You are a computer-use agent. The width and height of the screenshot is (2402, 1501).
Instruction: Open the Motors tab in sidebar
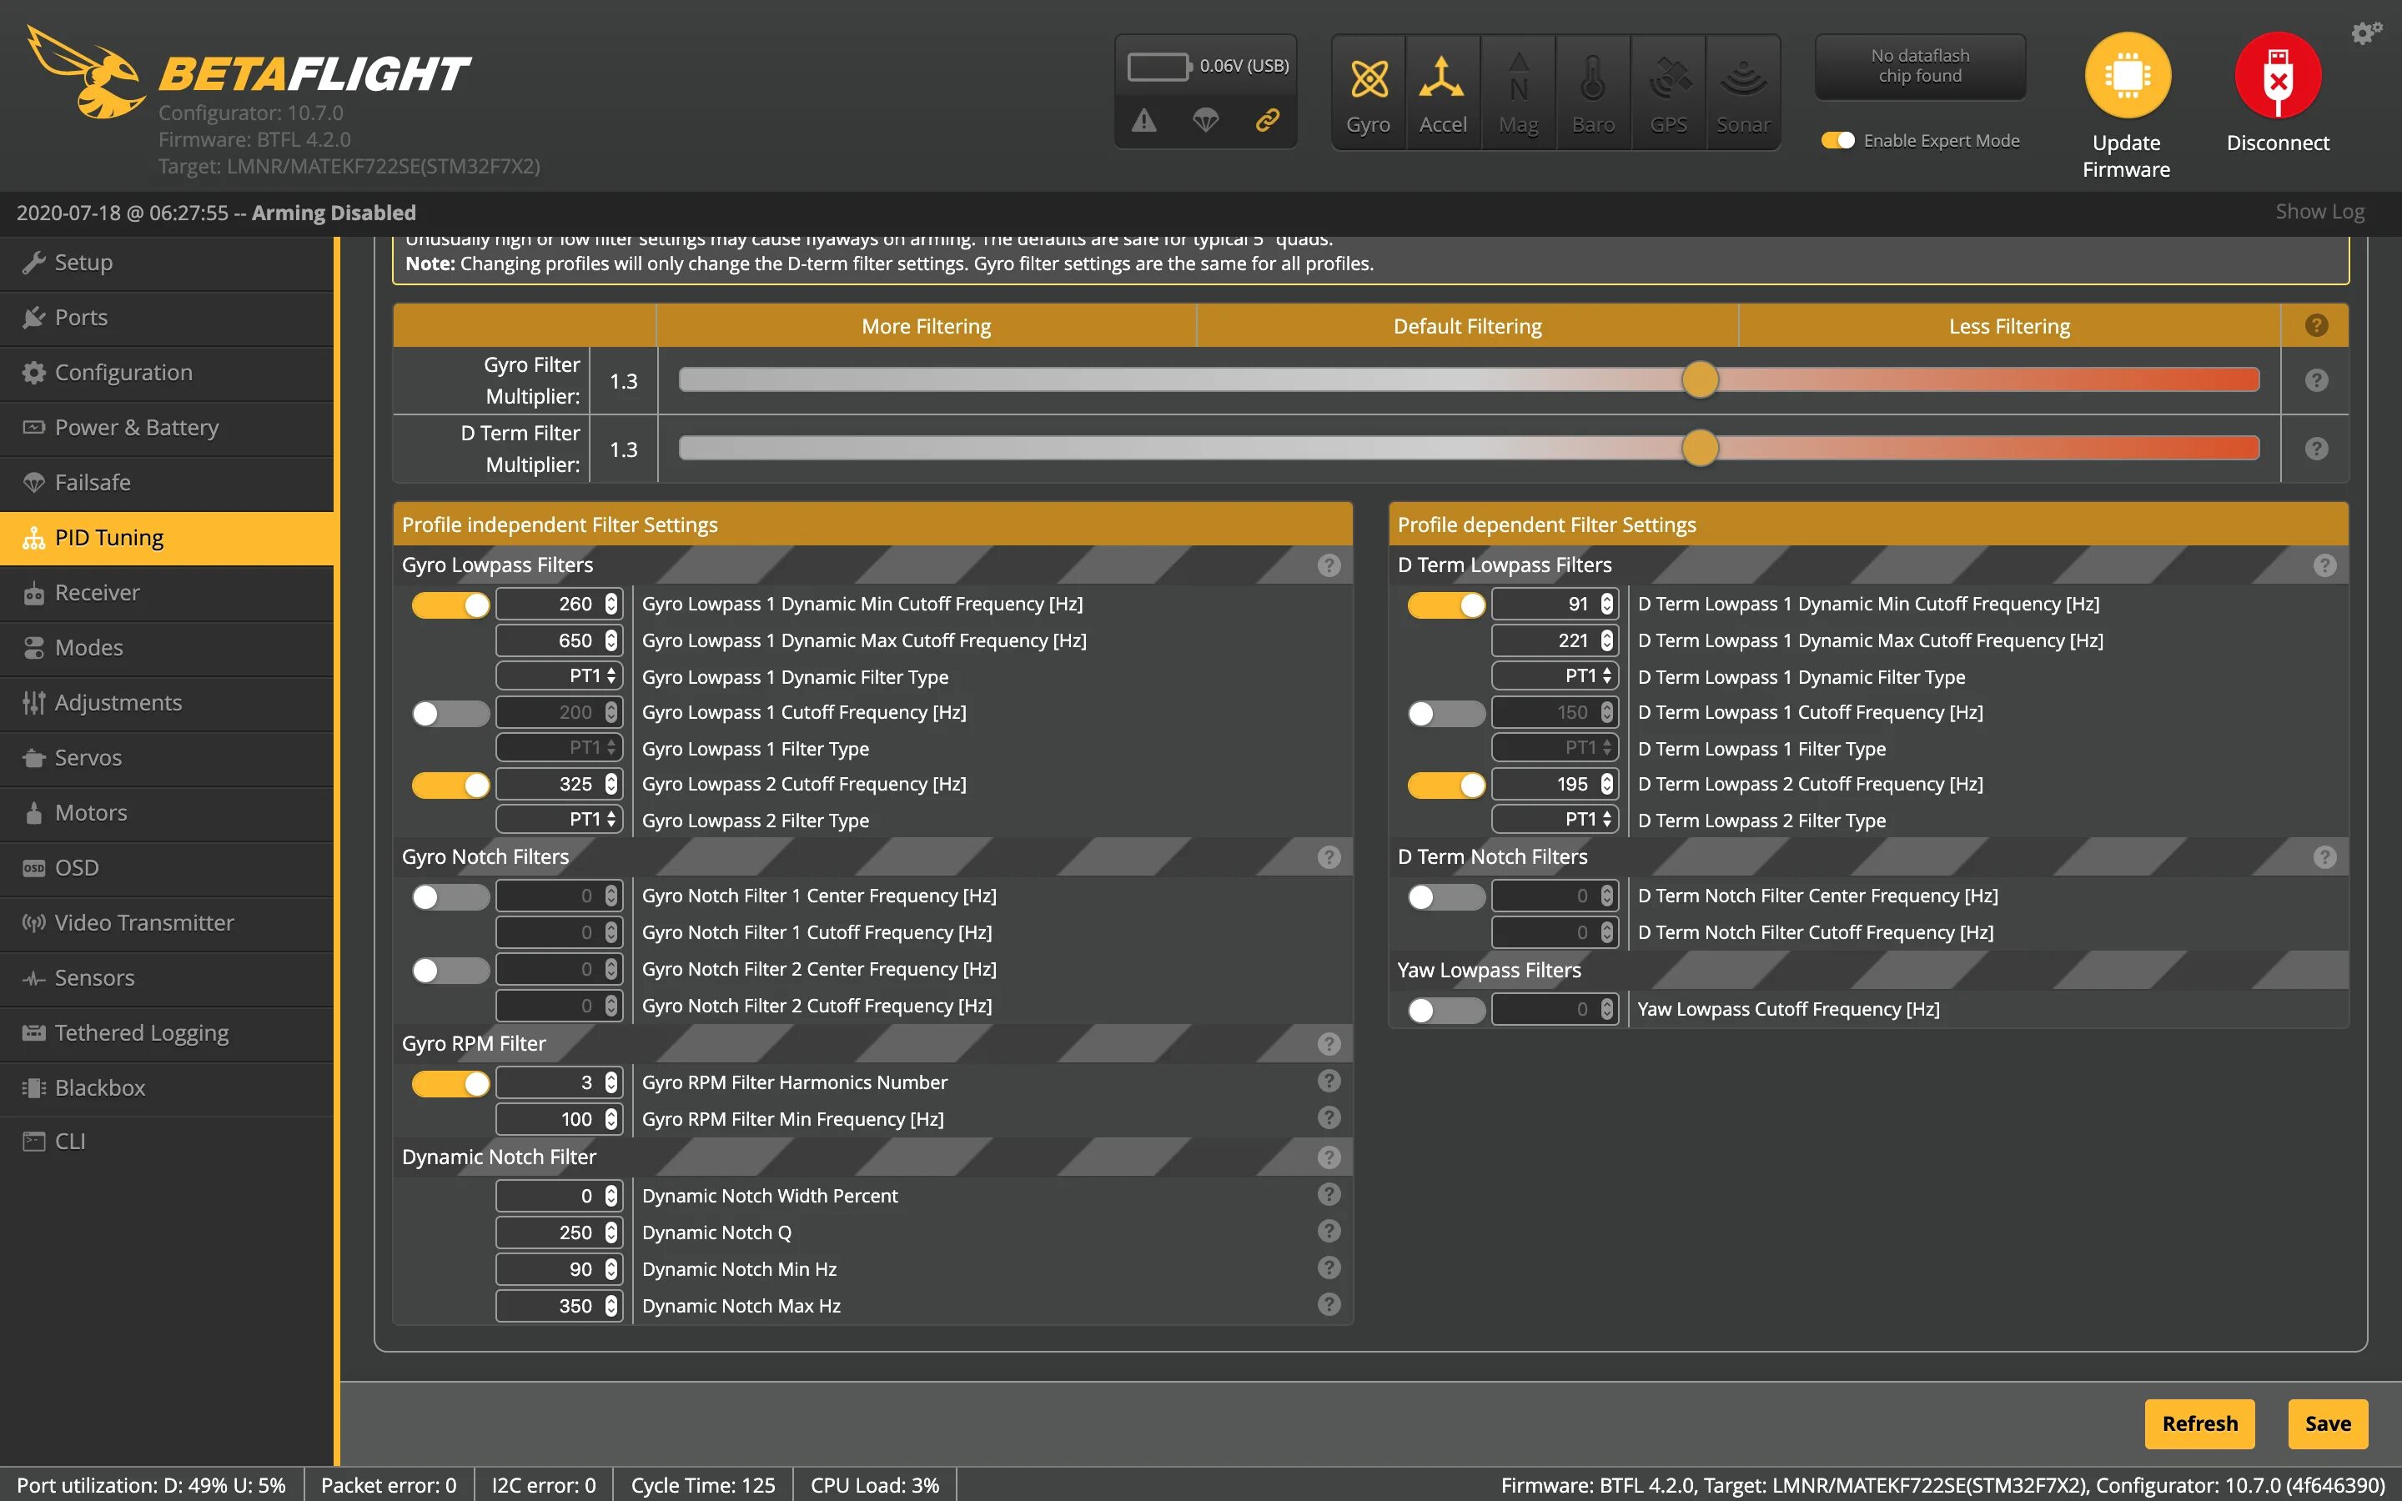(x=90, y=813)
